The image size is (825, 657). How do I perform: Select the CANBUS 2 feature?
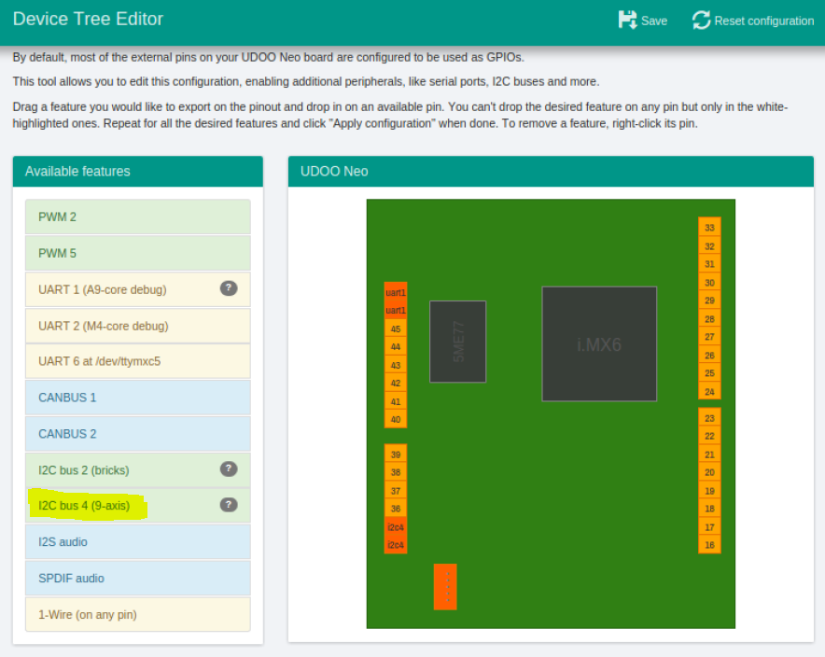coord(138,434)
